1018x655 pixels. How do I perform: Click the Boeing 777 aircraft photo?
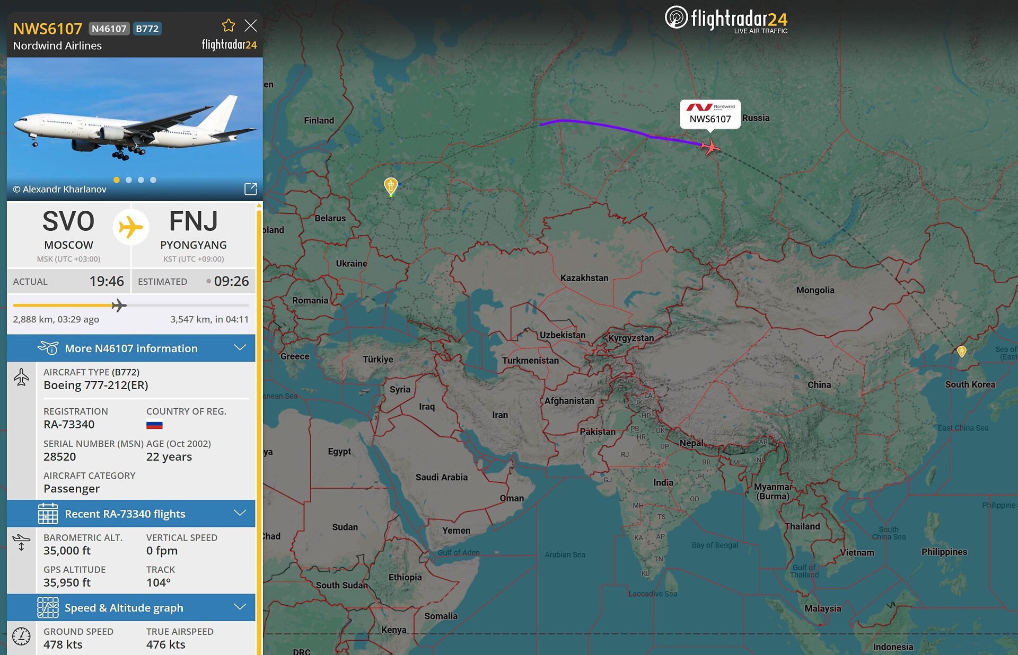coord(135,129)
